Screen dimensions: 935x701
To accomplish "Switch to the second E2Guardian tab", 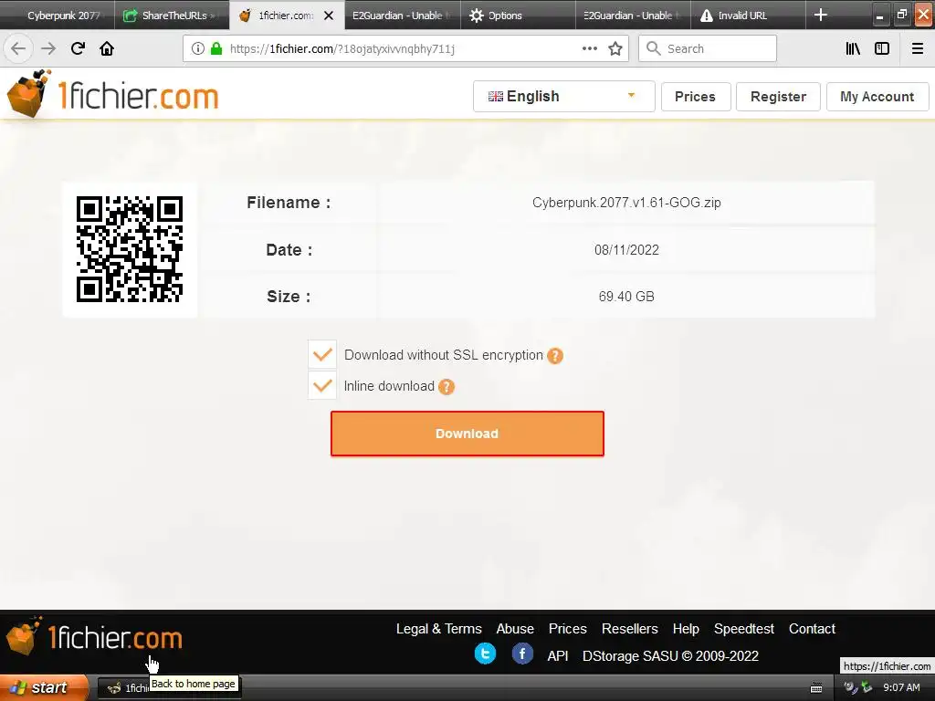I will click(633, 16).
